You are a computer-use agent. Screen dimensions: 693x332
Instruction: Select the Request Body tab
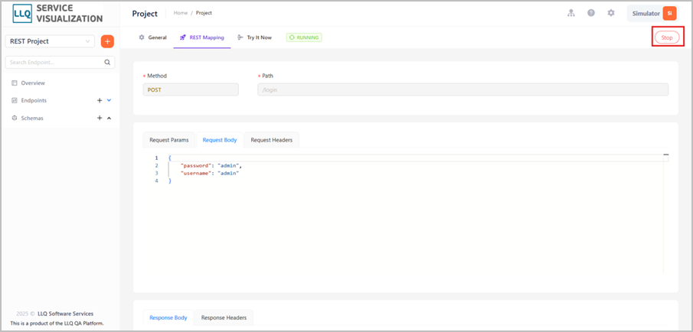pos(220,140)
